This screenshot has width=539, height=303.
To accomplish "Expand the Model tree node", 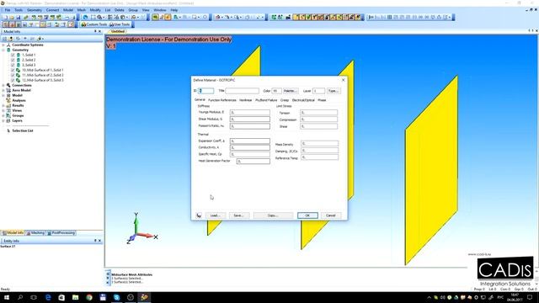I will (3, 95).
